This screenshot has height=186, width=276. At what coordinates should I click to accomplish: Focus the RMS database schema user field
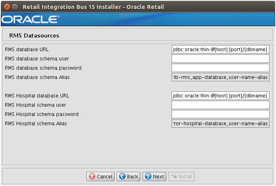(220, 59)
